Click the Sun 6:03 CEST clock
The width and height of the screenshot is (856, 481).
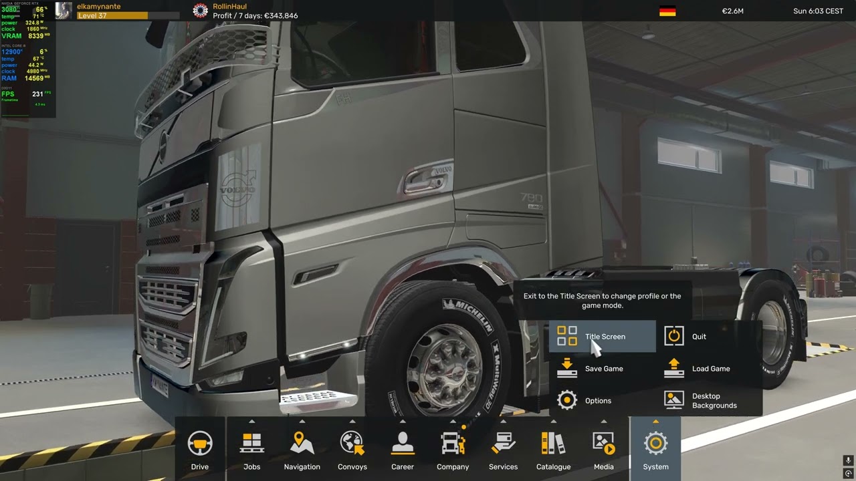coord(818,11)
